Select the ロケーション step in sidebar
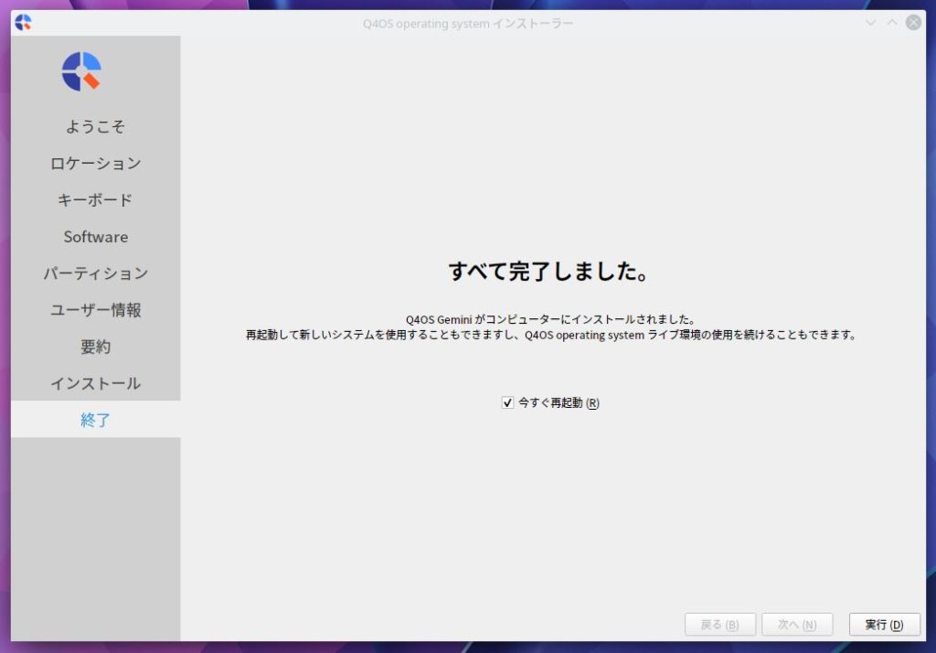936x653 pixels. [x=95, y=163]
